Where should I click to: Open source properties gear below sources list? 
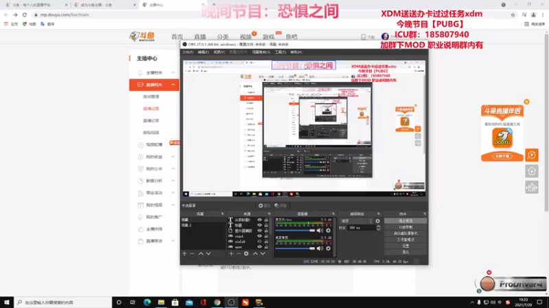click(246, 253)
